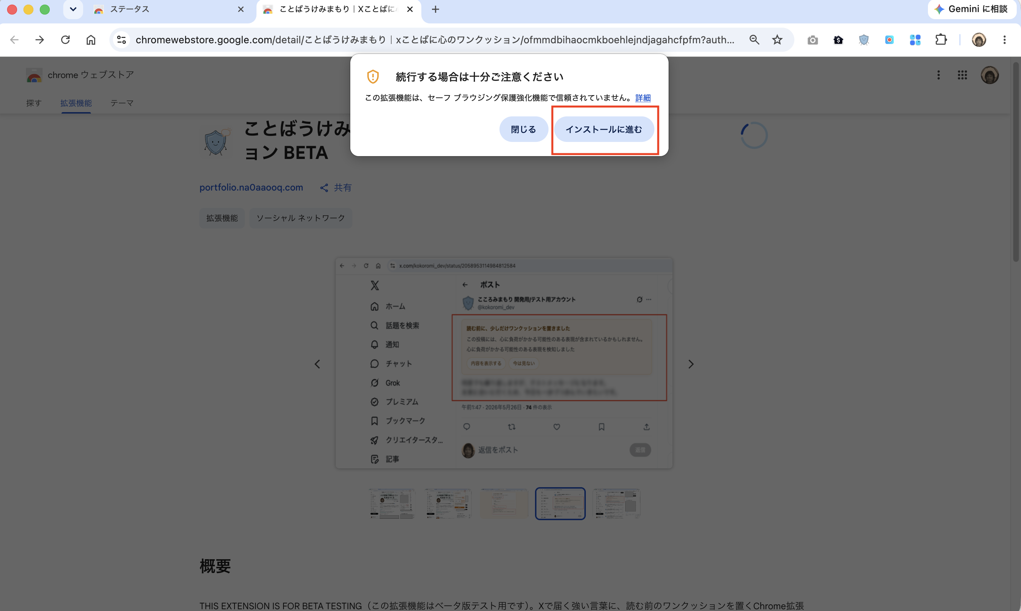Open browser home page icon
The width and height of the screenshot is (1021, 611).
click(91, 40)
